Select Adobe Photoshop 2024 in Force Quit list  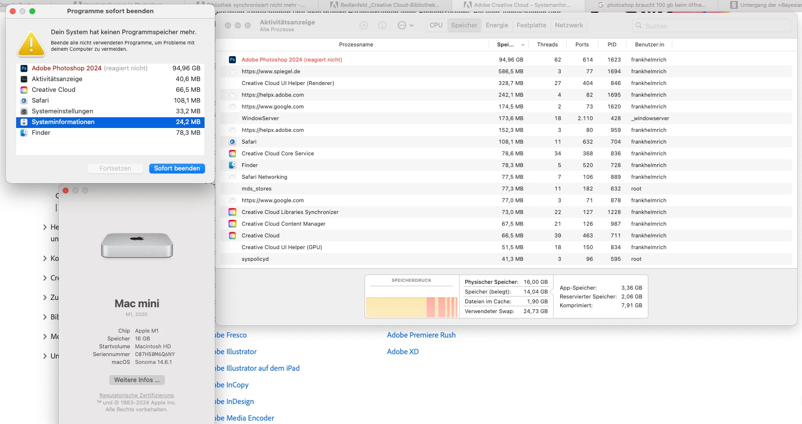tap(110, 68)
